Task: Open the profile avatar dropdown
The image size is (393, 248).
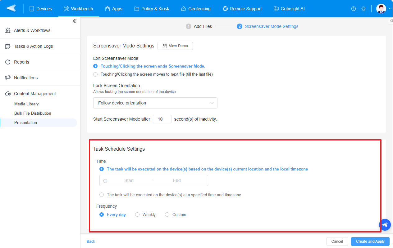Action: (x=382, y=8)
